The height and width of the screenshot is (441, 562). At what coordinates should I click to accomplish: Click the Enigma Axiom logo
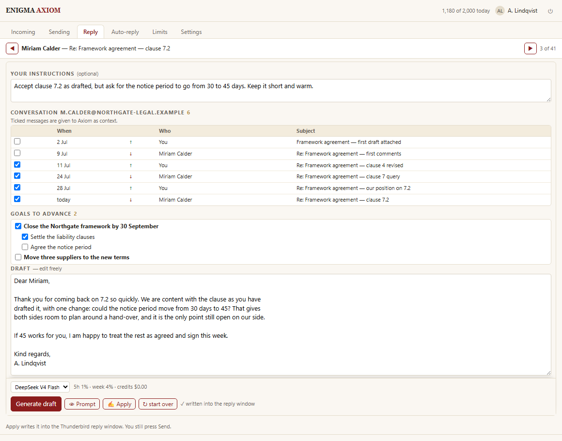(33, 10)
